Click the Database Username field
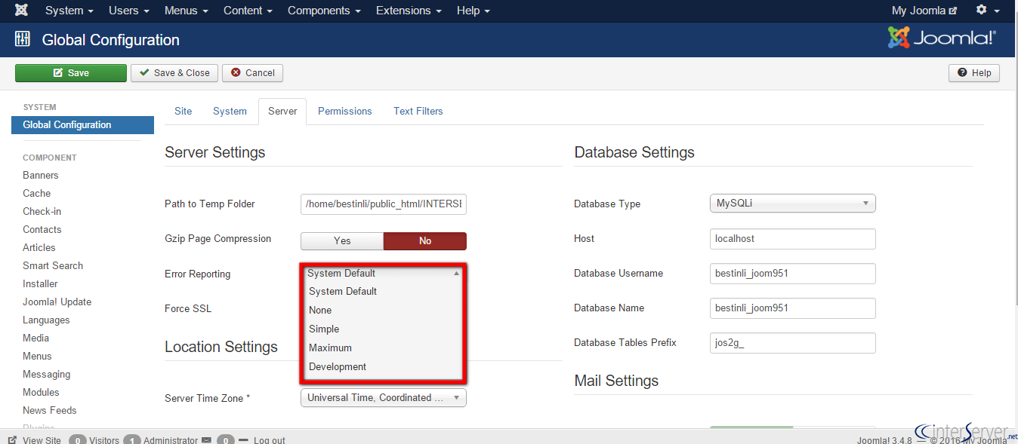The width and height of the screenshot is (1018, 444). (x=793, y=274)
